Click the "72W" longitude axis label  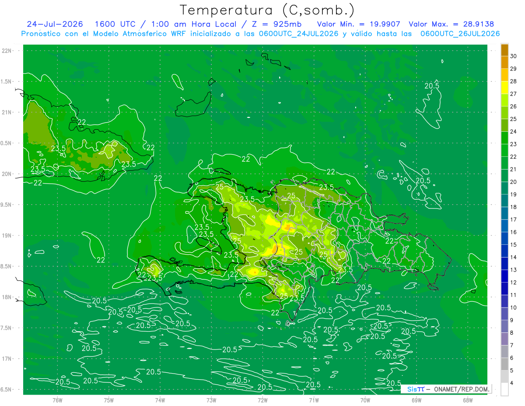coord(262,400)
